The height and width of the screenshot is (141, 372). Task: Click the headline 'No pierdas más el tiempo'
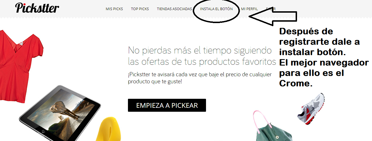click(x=200, y=50)
